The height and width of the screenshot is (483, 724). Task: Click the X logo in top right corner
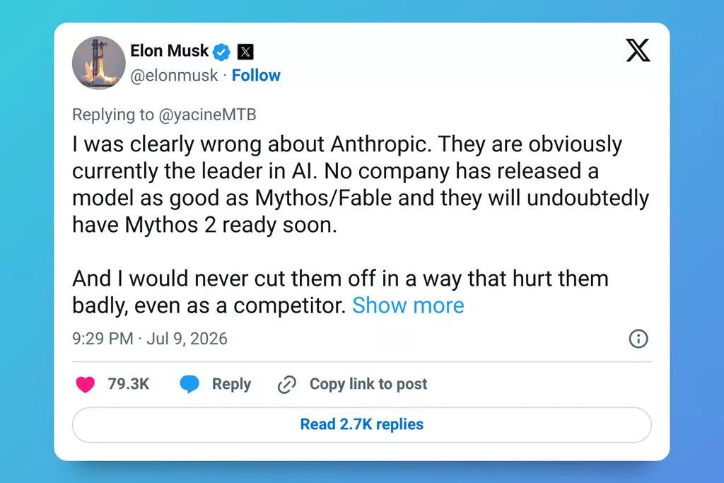coord(638,50)
